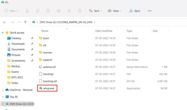The width and height of the screenshot is (187, 110).
Task: Click the DVD Drive (G:) breadcrumb path
Action: pyautogui.click(x=66, y=22)
